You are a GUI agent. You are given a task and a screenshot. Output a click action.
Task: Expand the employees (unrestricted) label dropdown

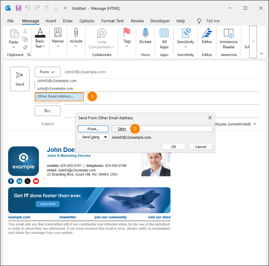(254, 124)
